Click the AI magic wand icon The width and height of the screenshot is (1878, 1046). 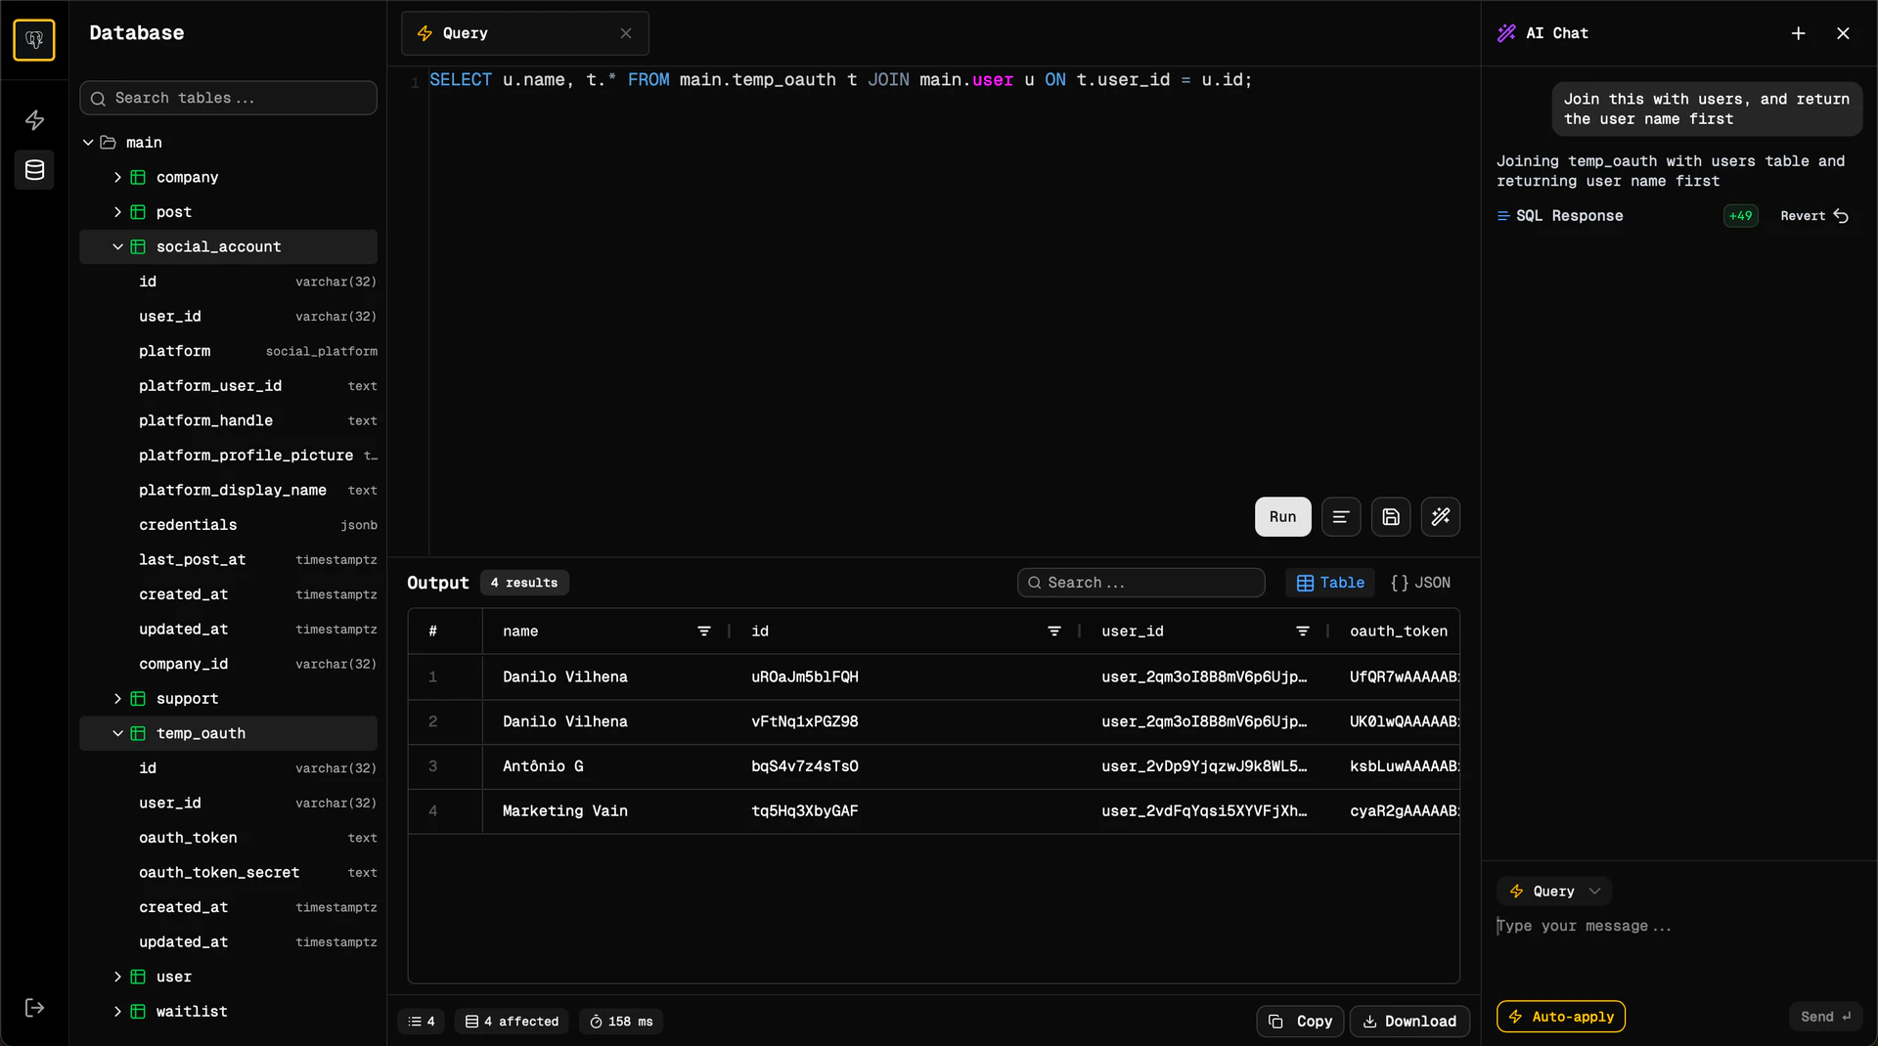click(1441, 517)
